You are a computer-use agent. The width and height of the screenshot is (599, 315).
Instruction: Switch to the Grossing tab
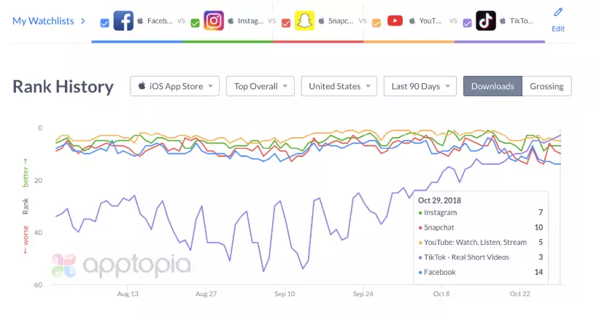tap(546, 86)
